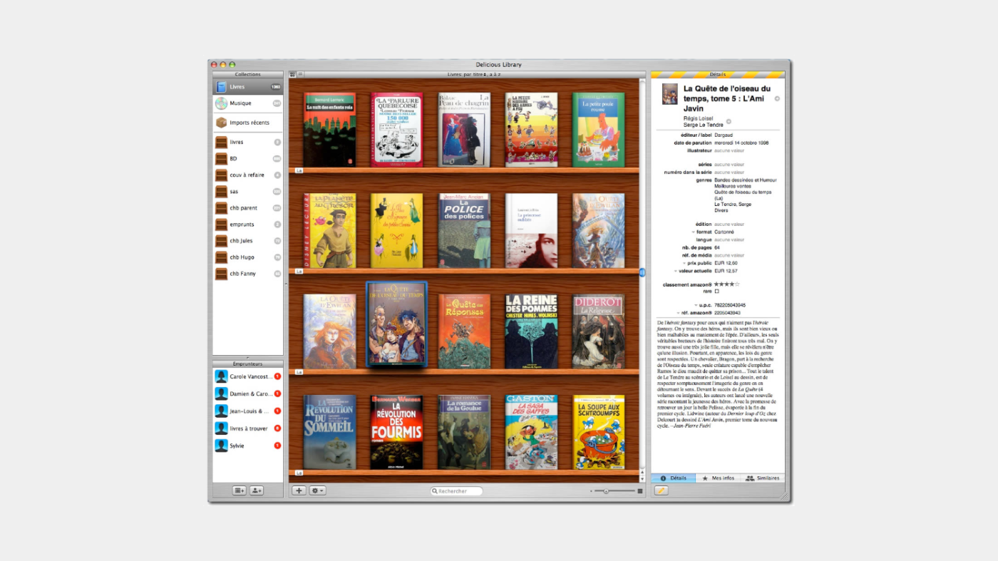This screenshot has height=561, width=998.
Task: Add a new borrower
Action: [257, 490]
